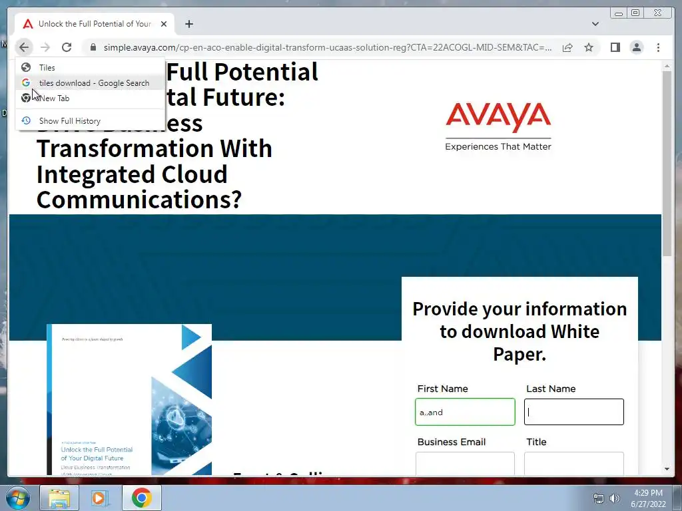Viewport: 682px width, 511px height.
Task: Open the browser side panel icon
Action: coord(615,47)
